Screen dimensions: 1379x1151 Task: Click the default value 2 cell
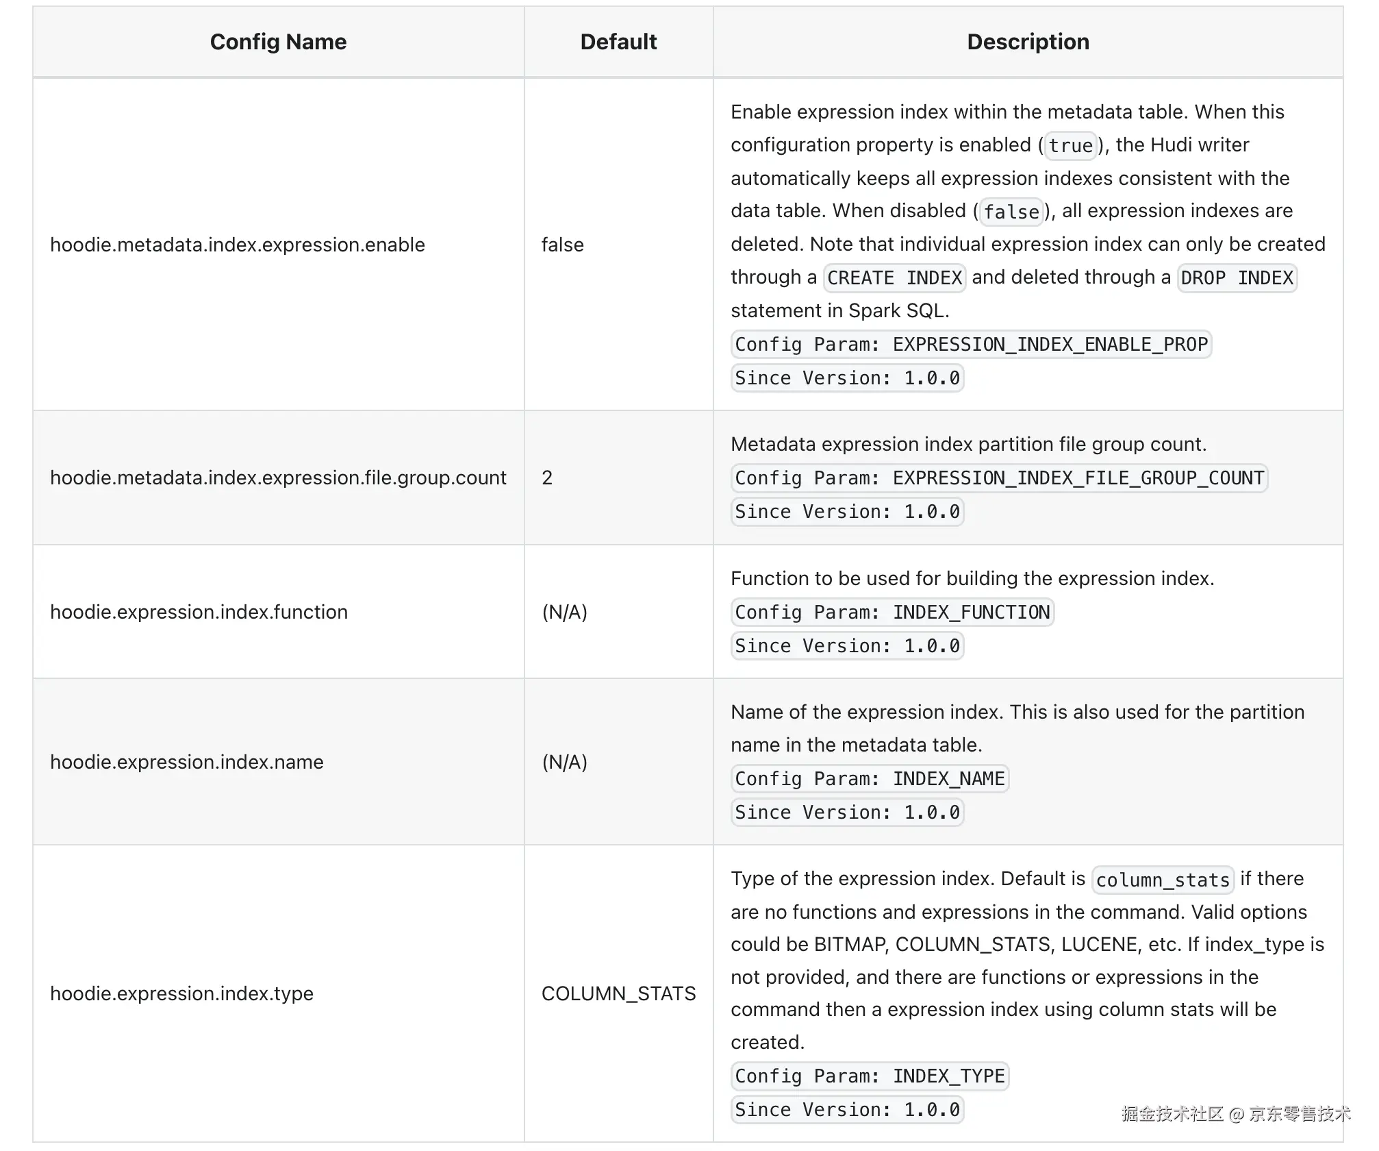[x=547, y=478]
